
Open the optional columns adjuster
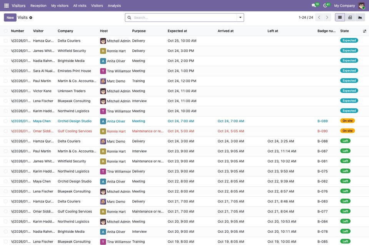[364, 31]
